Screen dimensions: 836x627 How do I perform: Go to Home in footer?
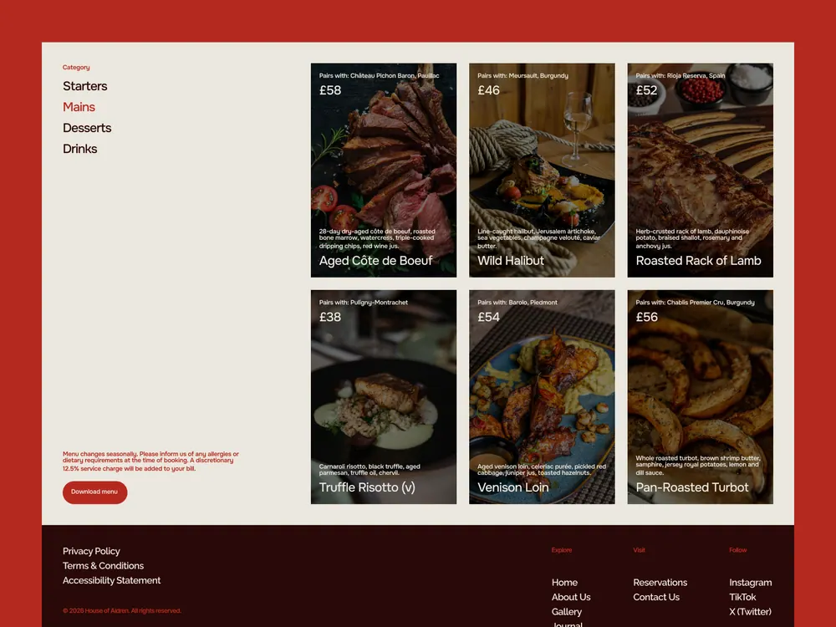(564, 582)
